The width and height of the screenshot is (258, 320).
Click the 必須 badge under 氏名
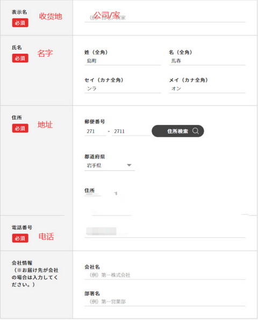pos(20,58)
